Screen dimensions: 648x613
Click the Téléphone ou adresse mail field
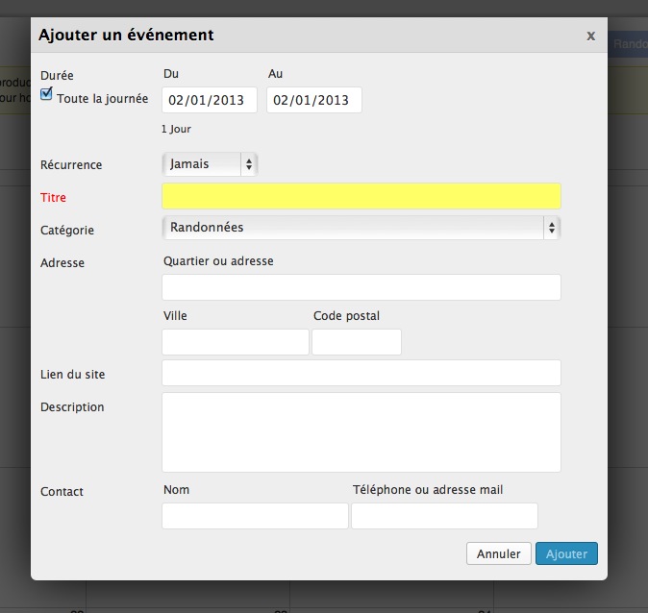pyautogui.click(x=444, y=516)
